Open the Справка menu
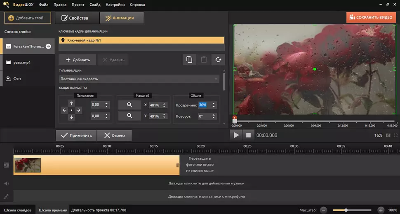Screen dimensions: 400x214 click(137, 5)
